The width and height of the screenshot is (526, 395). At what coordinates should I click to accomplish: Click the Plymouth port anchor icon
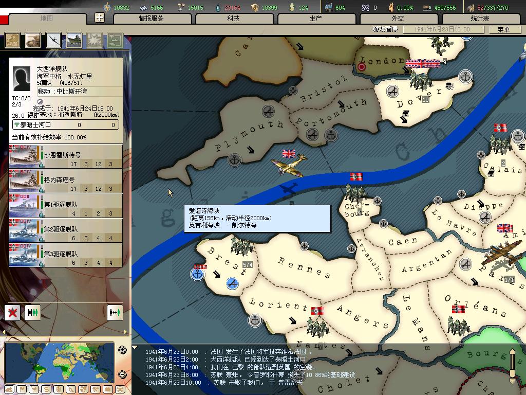click(x=234, y=160)
